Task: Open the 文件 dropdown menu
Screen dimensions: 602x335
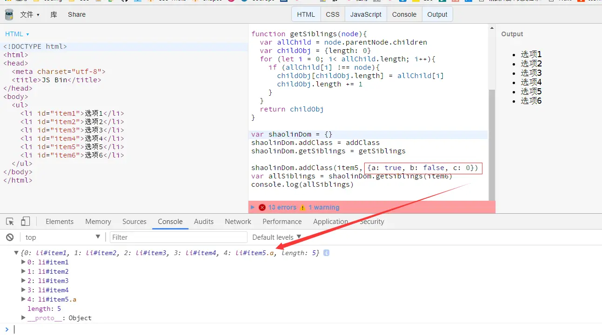Action: coord(30,14)
